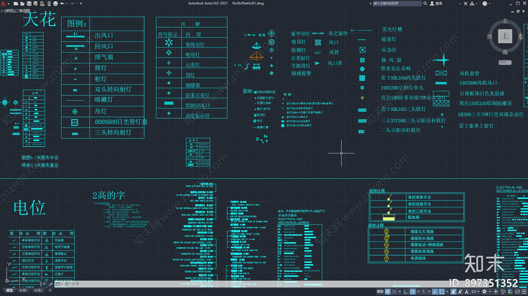
Task: Click the Save icon in quick access toolbar
Action: click(x=29, y=3)
